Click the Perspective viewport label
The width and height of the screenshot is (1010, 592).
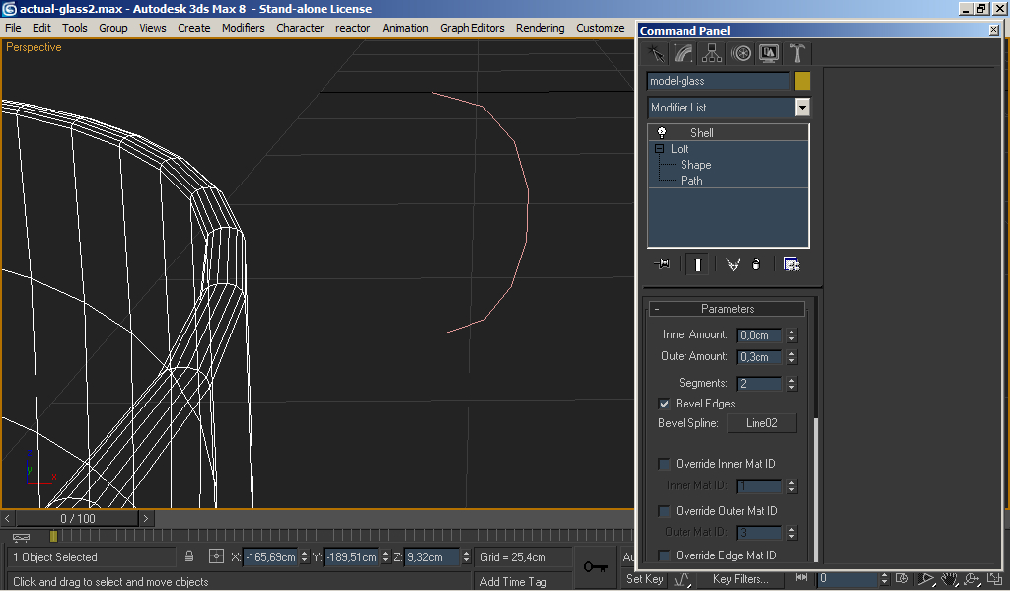tap(35, 47)
